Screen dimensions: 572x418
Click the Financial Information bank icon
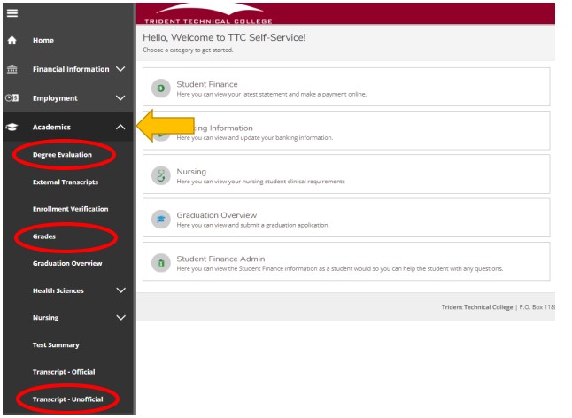(12, 69)
